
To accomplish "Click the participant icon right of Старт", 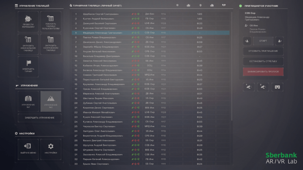I will point(279,41).
